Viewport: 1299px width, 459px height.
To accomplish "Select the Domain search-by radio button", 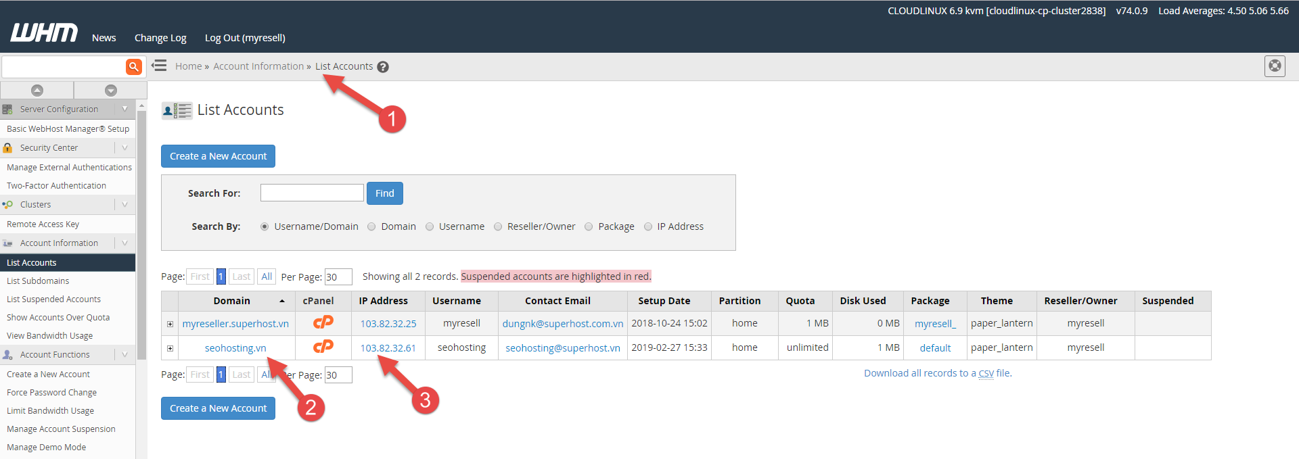I will (x=371, y=227).
